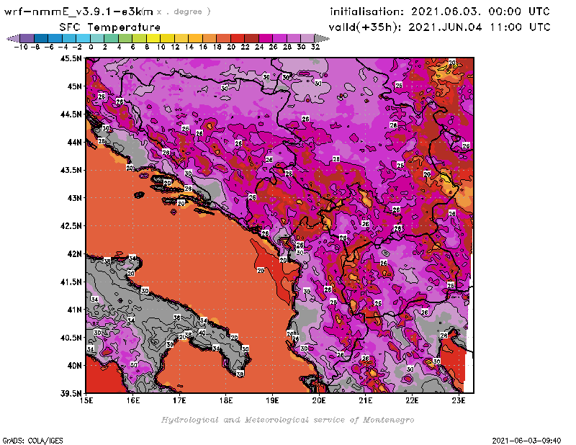576x445 pixels.
Task: Select the red swatch between 20 and 22
Action: tap(238, 38)
